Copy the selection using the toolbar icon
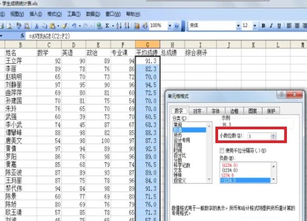This screenshot has width=307, height=221. pos(44,26)
